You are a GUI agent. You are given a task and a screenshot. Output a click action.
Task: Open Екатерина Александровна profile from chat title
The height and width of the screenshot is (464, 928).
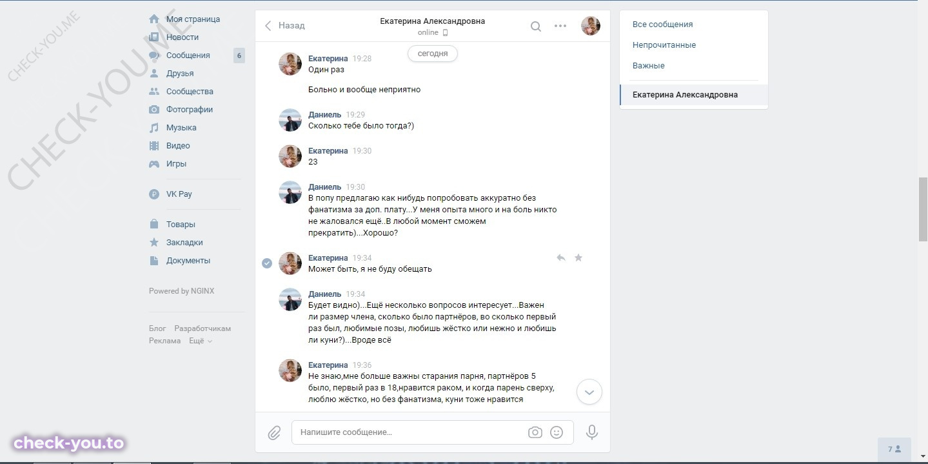433,21
